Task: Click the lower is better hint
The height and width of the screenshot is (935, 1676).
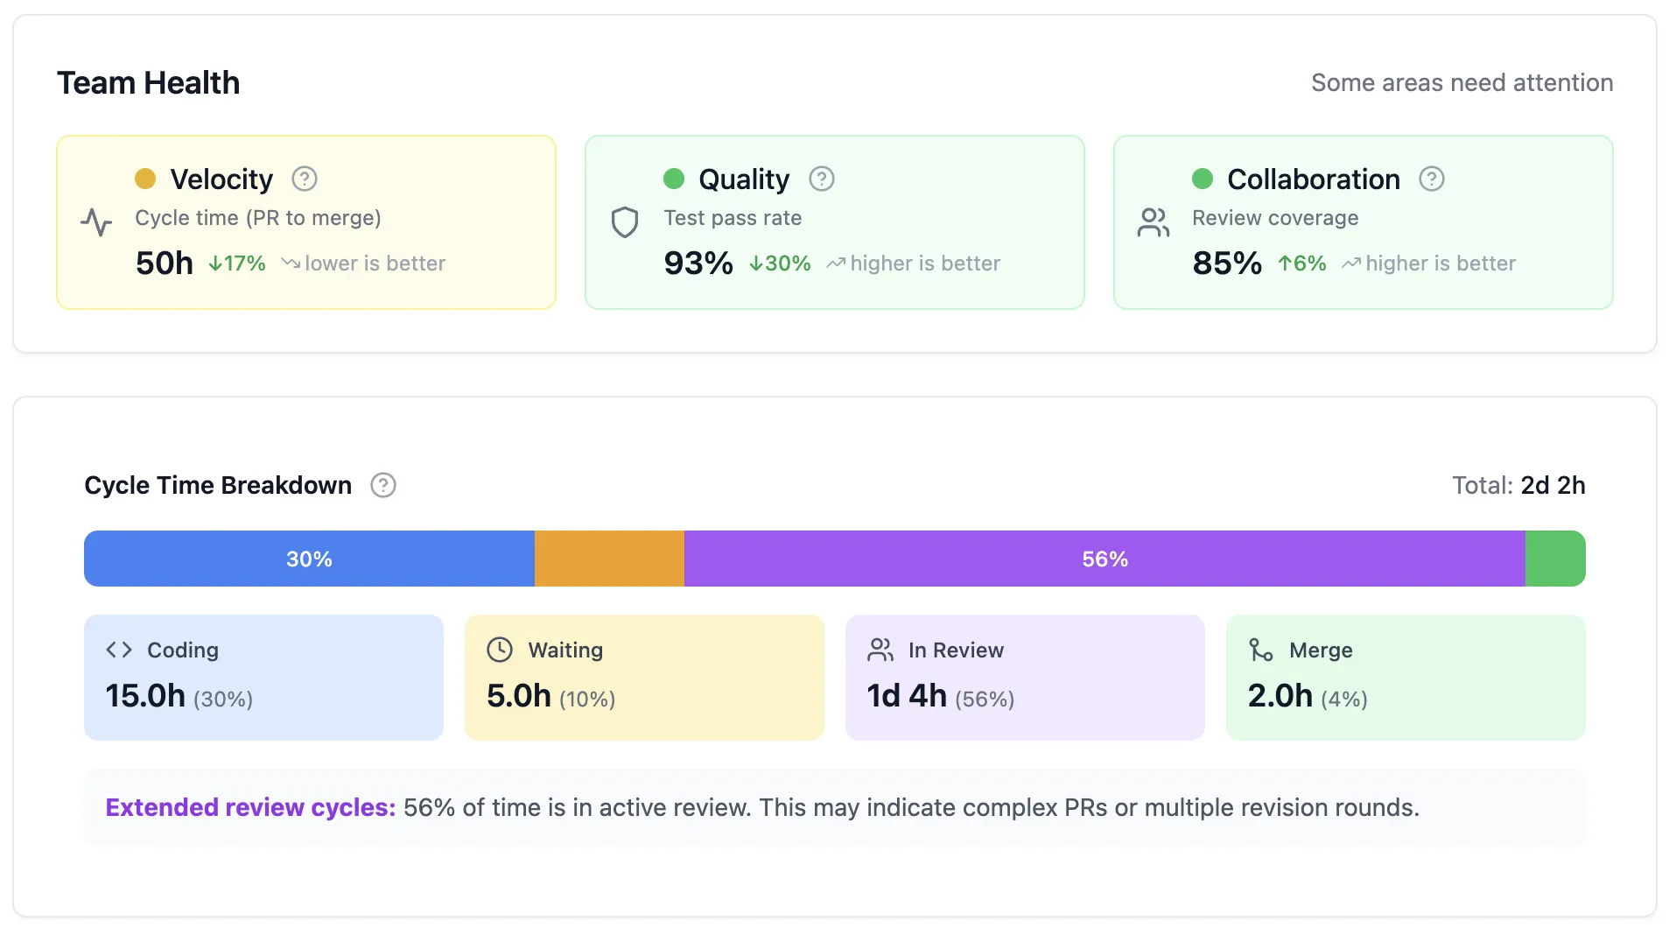Action: point(375,263)
